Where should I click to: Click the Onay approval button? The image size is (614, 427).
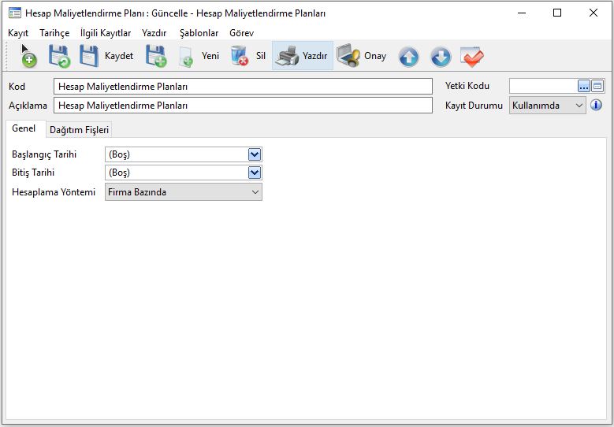pyautogui.click(x=362, y=57)
